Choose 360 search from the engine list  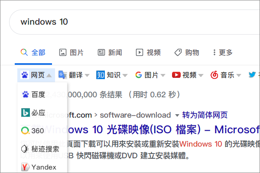click(42, 131)
